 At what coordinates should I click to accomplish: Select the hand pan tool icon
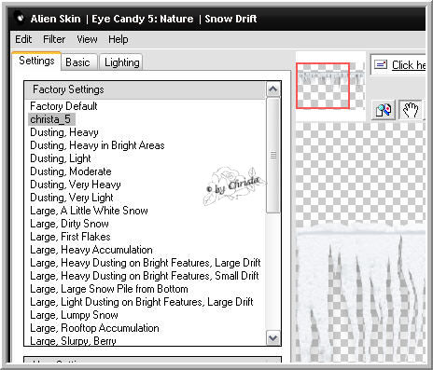(411, 110)
